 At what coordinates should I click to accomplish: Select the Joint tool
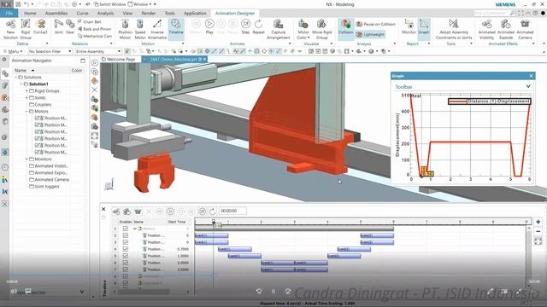tap(59, 26)
